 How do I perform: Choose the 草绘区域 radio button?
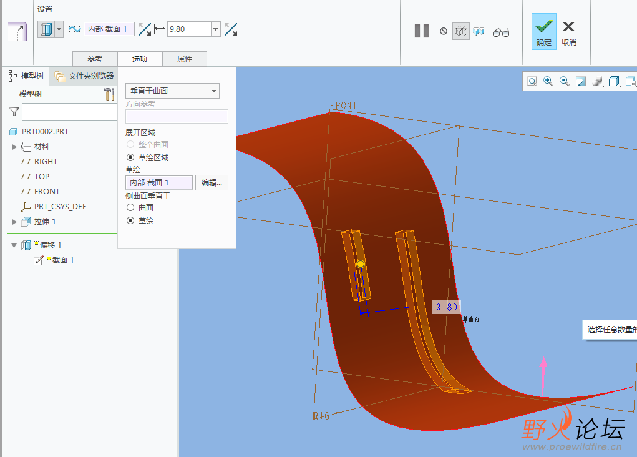click(x=130, y=157)
